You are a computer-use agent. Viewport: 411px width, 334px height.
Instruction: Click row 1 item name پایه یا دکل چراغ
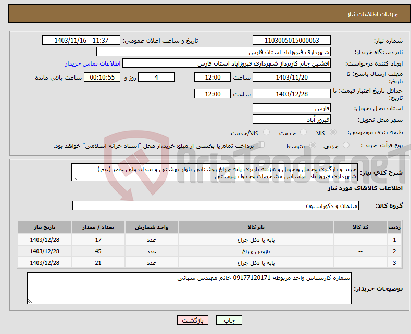click(256, 240)
